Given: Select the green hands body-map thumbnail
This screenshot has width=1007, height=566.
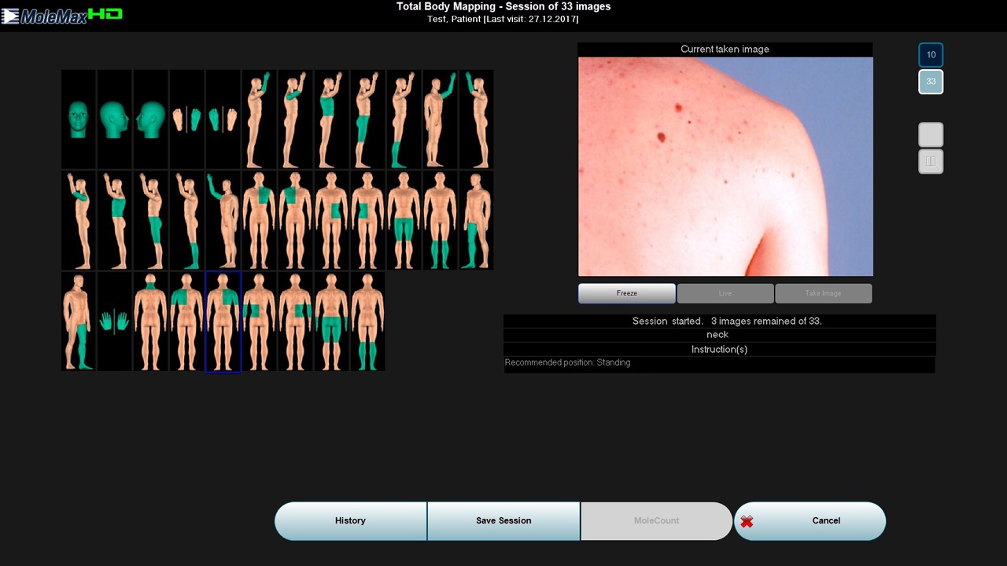Looking at the screenshot, I should tap(115, 322).
